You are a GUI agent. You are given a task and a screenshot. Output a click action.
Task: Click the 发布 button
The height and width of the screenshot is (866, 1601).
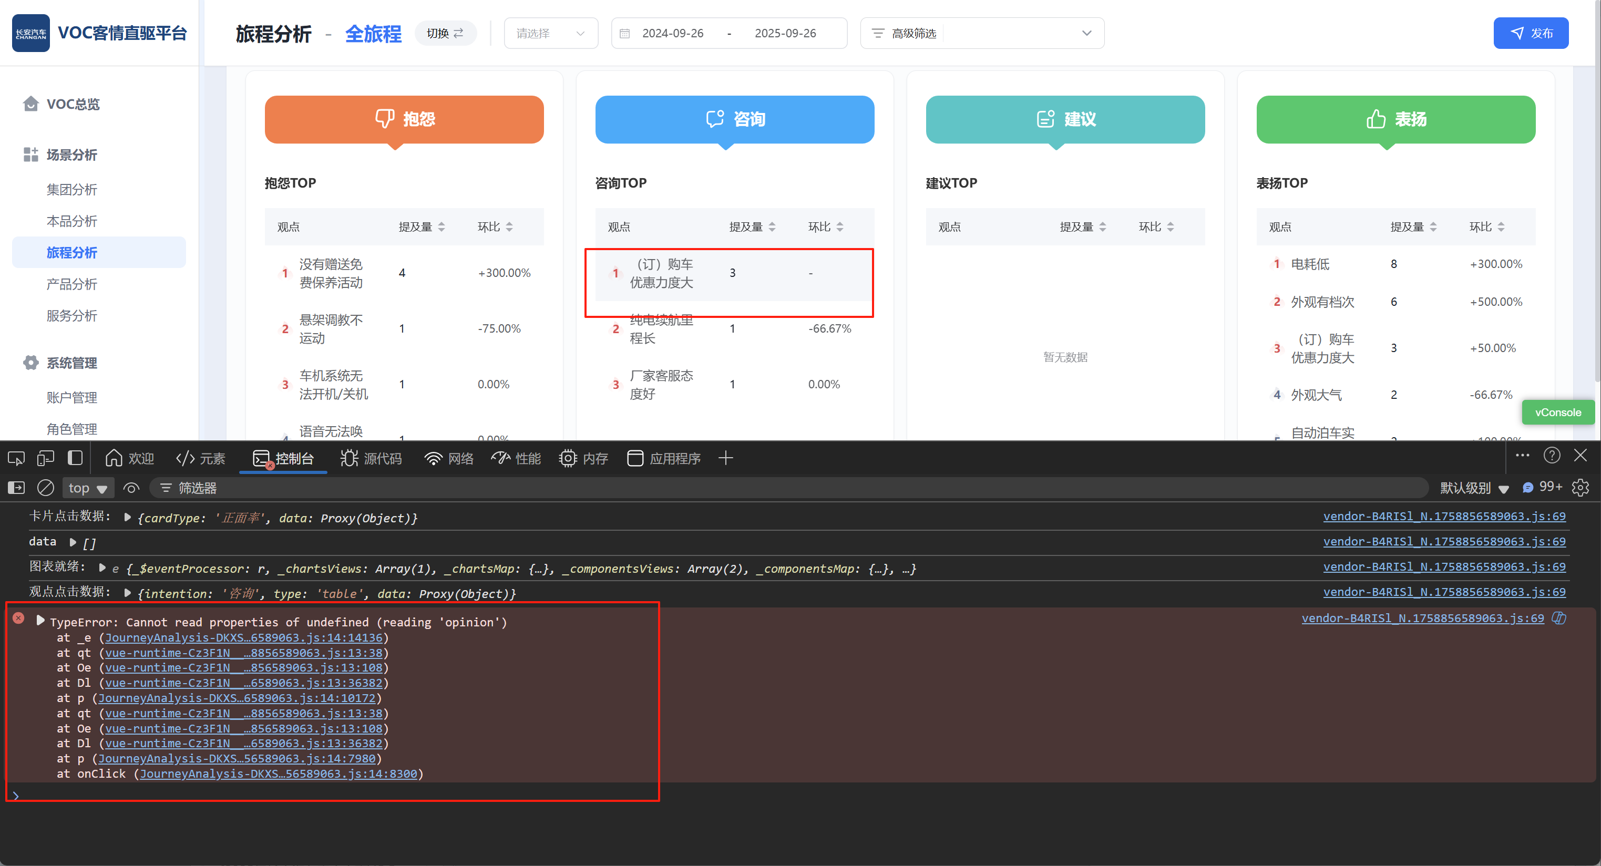pos(1530,33)
